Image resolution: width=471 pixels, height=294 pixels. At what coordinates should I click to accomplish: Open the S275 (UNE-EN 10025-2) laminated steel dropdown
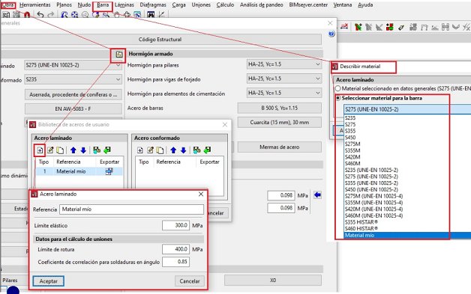click(73, 65)
